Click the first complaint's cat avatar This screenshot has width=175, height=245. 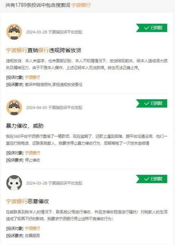[x=14, y=32]
